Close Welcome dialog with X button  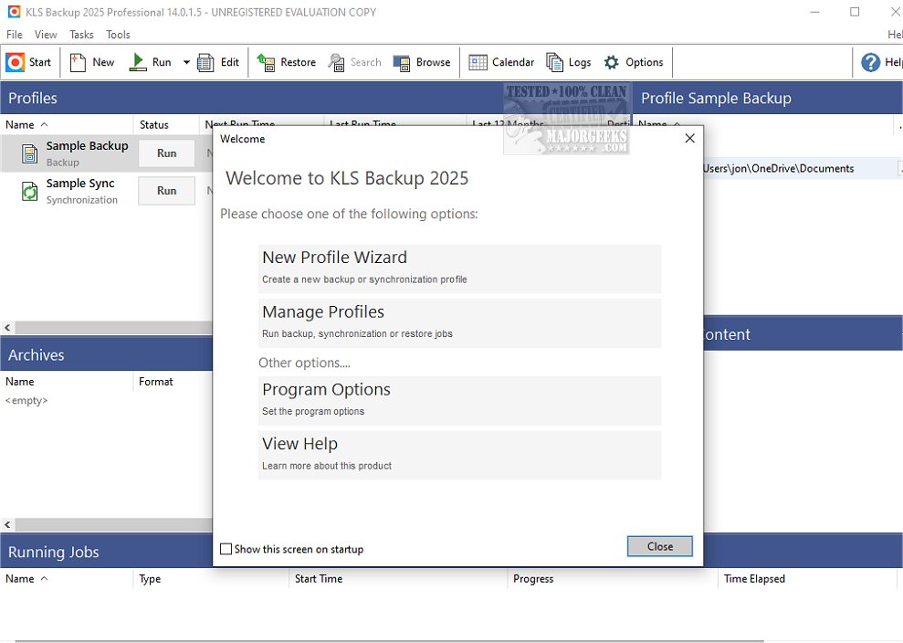pos(690,138)
